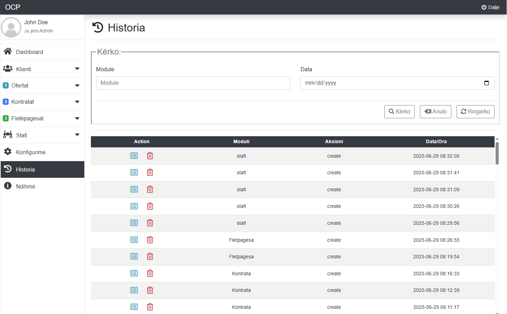Click the Kontrata cell at 08:16:33
The width and height of the screenshot is (507, 314).
coord(241,274)
